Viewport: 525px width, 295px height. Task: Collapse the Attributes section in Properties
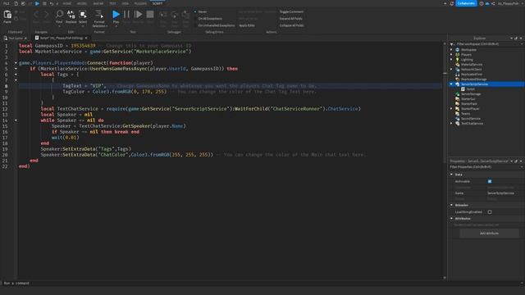tap(451, 219)
